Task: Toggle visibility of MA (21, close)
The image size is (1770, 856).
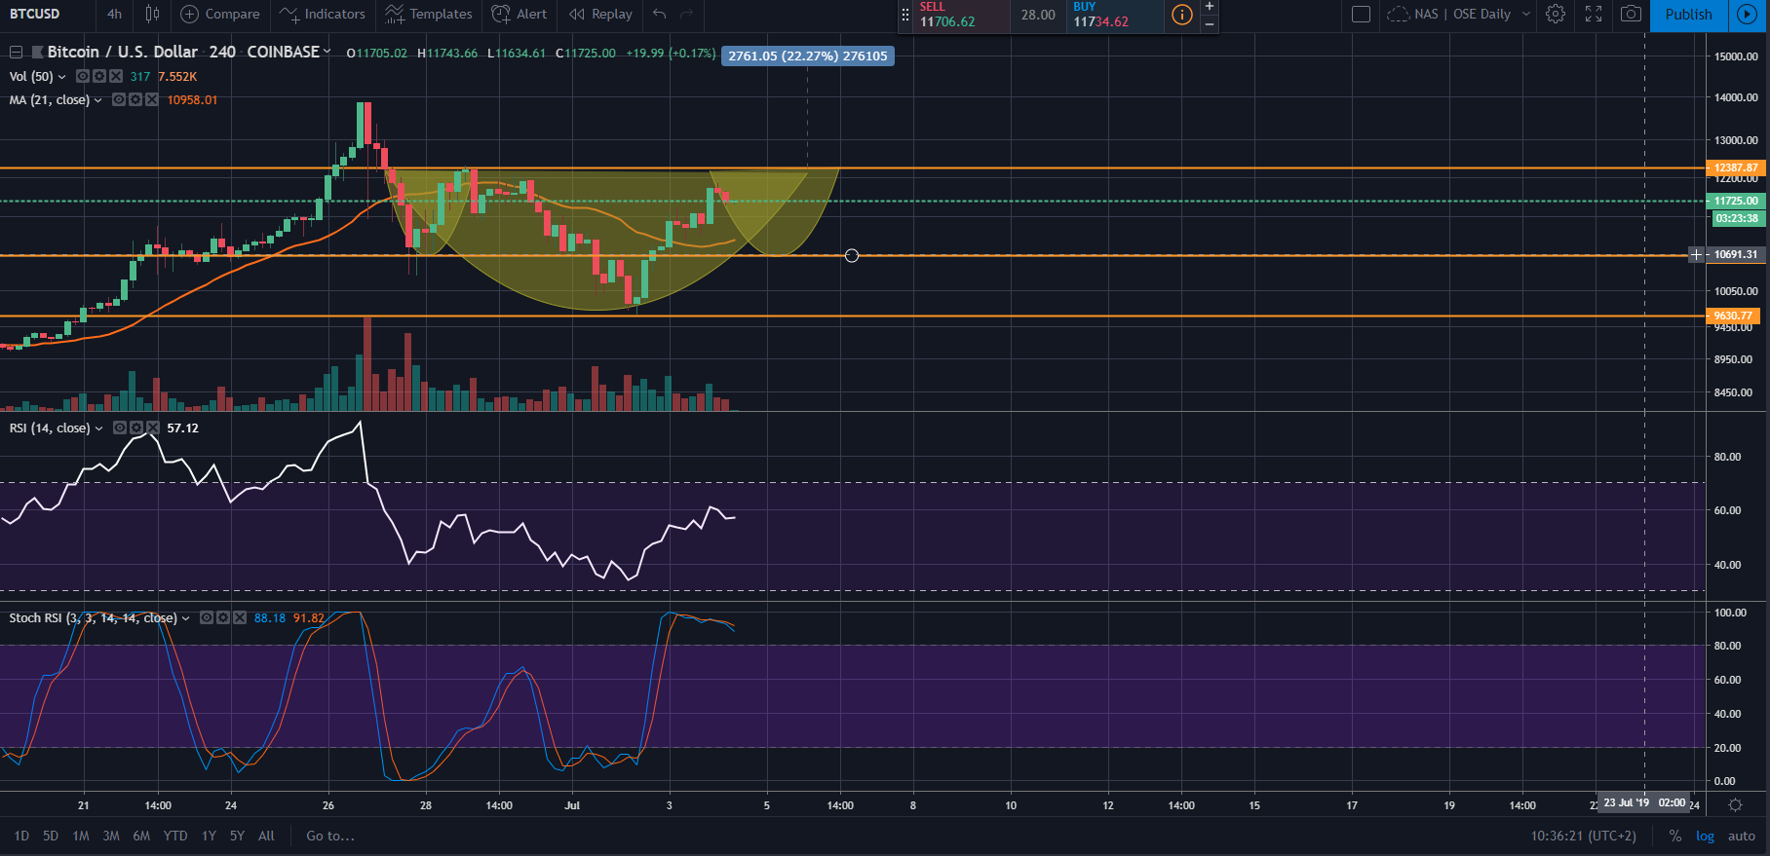Action: 119,99
